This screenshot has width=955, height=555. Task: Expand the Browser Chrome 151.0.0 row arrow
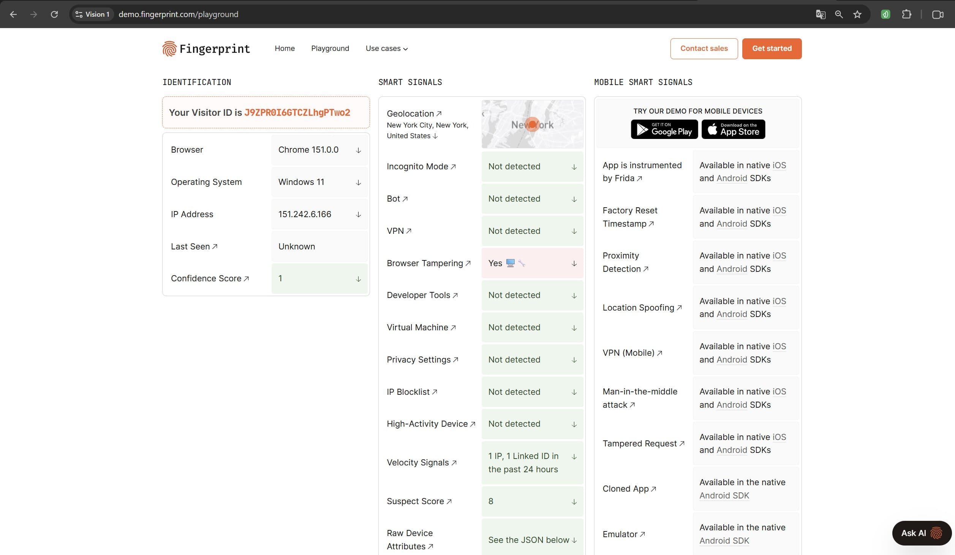click(358, 150)
